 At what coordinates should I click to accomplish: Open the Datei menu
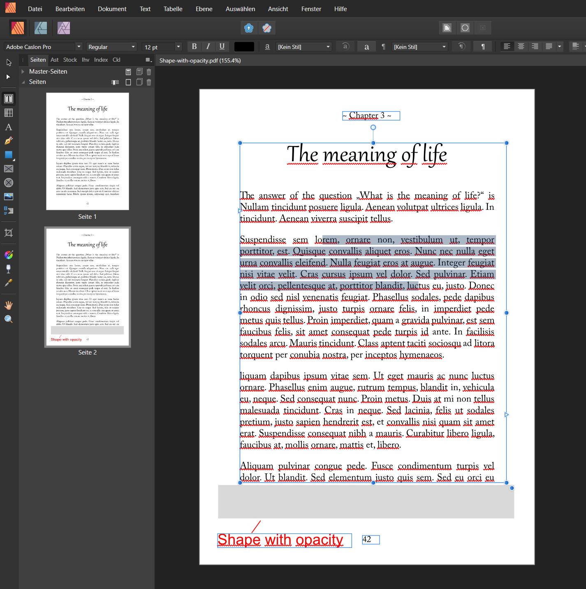point(35,9)
